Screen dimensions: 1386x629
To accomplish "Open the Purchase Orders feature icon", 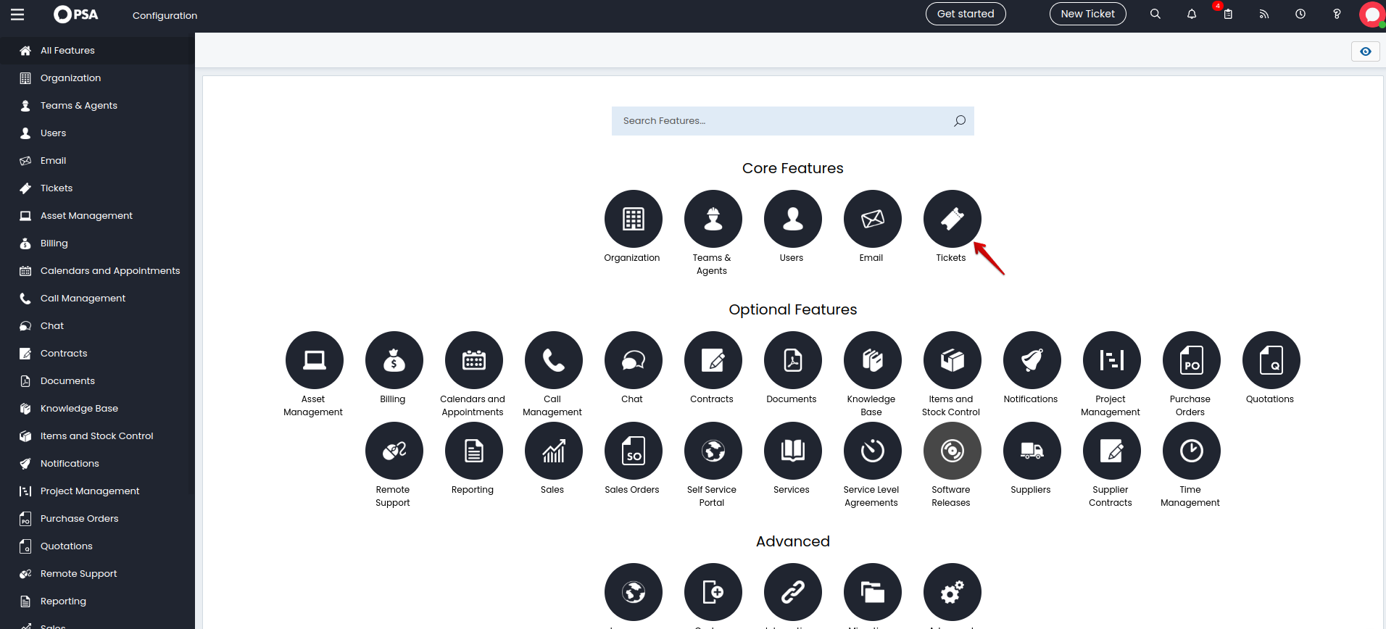I will click(x=1191, y=360).
